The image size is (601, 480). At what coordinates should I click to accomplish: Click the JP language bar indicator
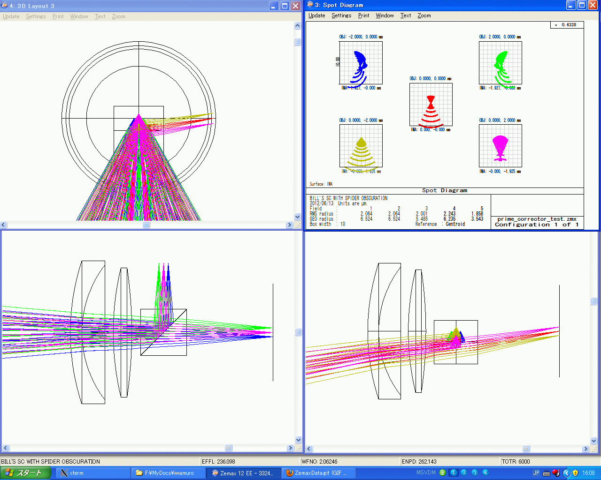click(536, 473)
